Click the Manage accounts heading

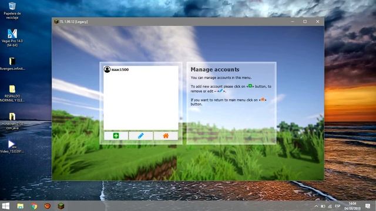pos(215,69)
